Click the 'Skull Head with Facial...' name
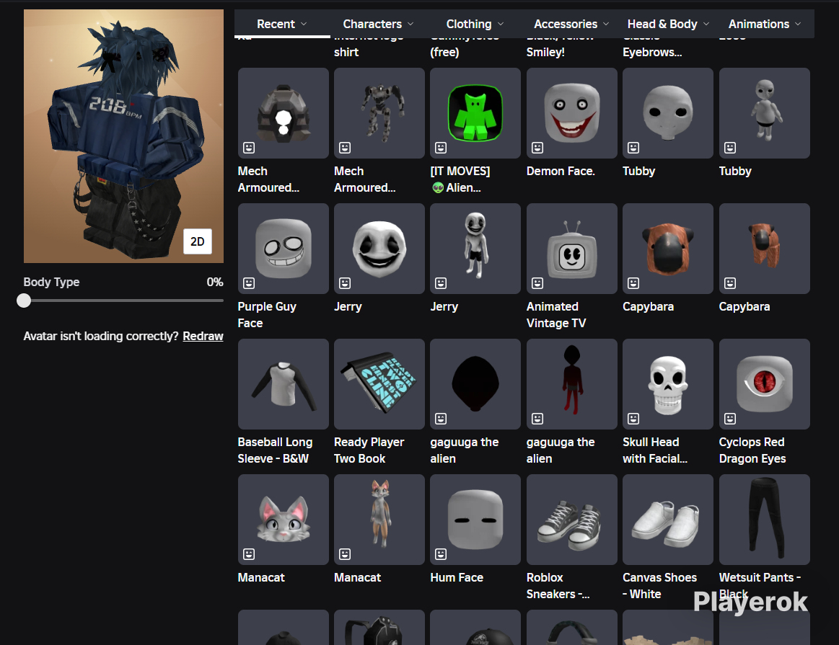The image size is (839, 645). [655, 450]
